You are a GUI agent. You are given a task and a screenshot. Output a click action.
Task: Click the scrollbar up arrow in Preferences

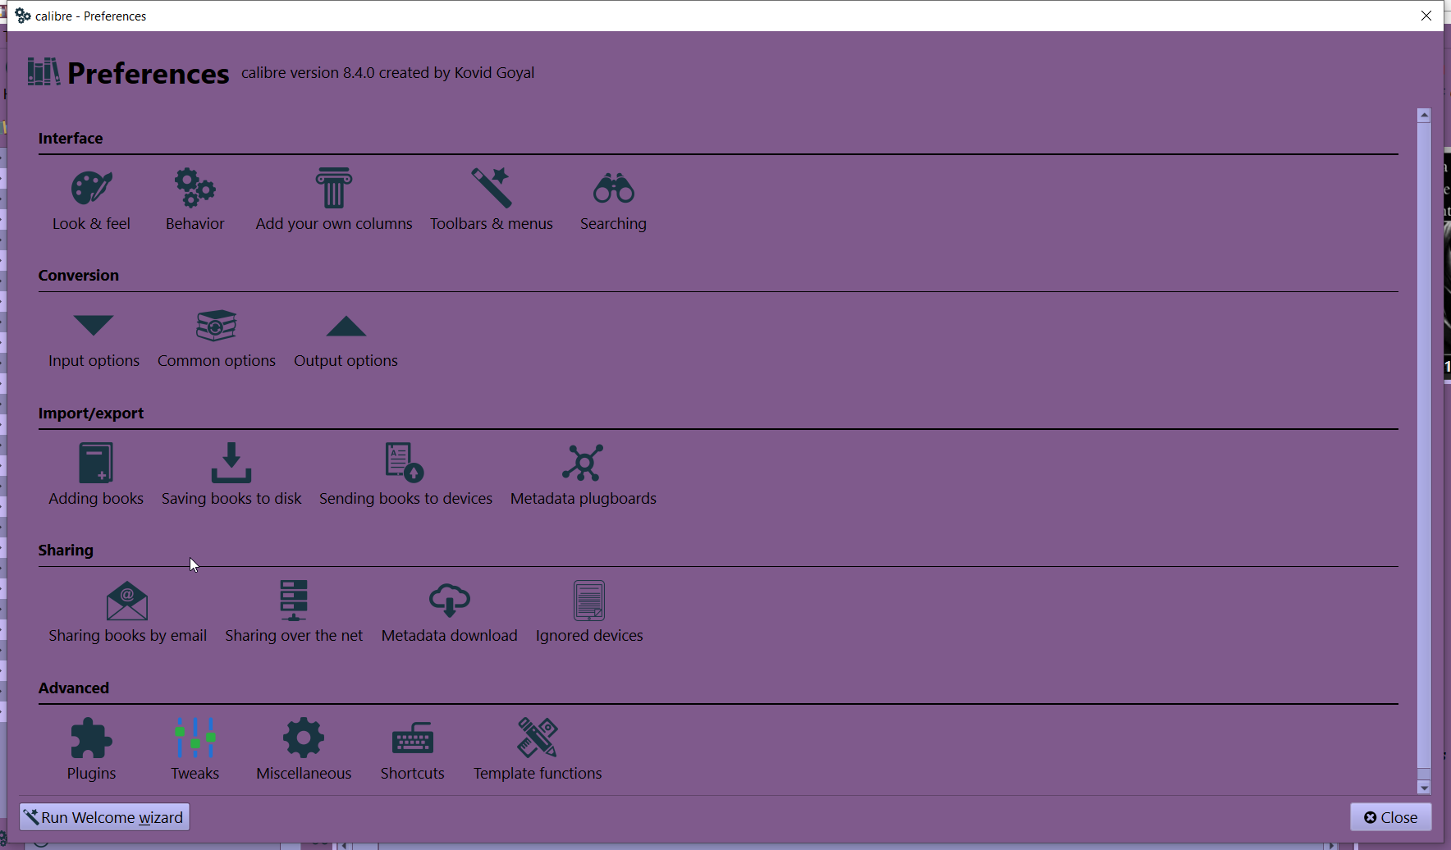pos(1424,116)
